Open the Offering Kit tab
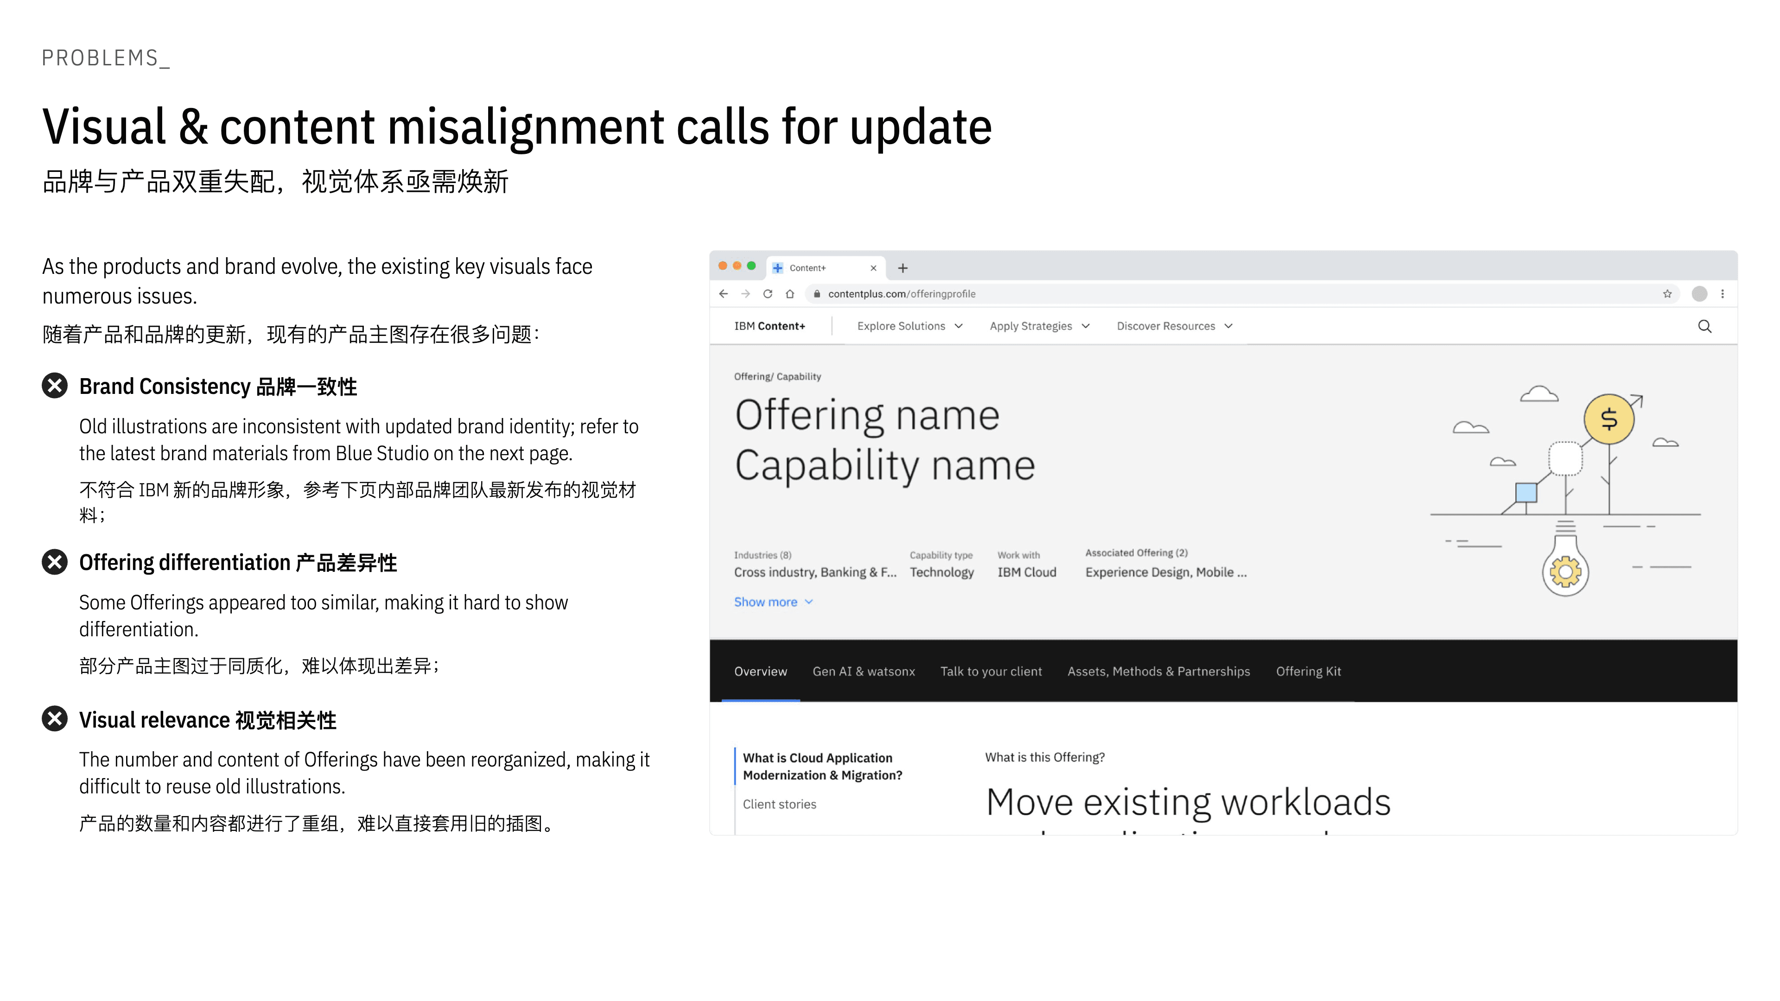This screenshot has height=1001, width=1780. [1308, 671]
